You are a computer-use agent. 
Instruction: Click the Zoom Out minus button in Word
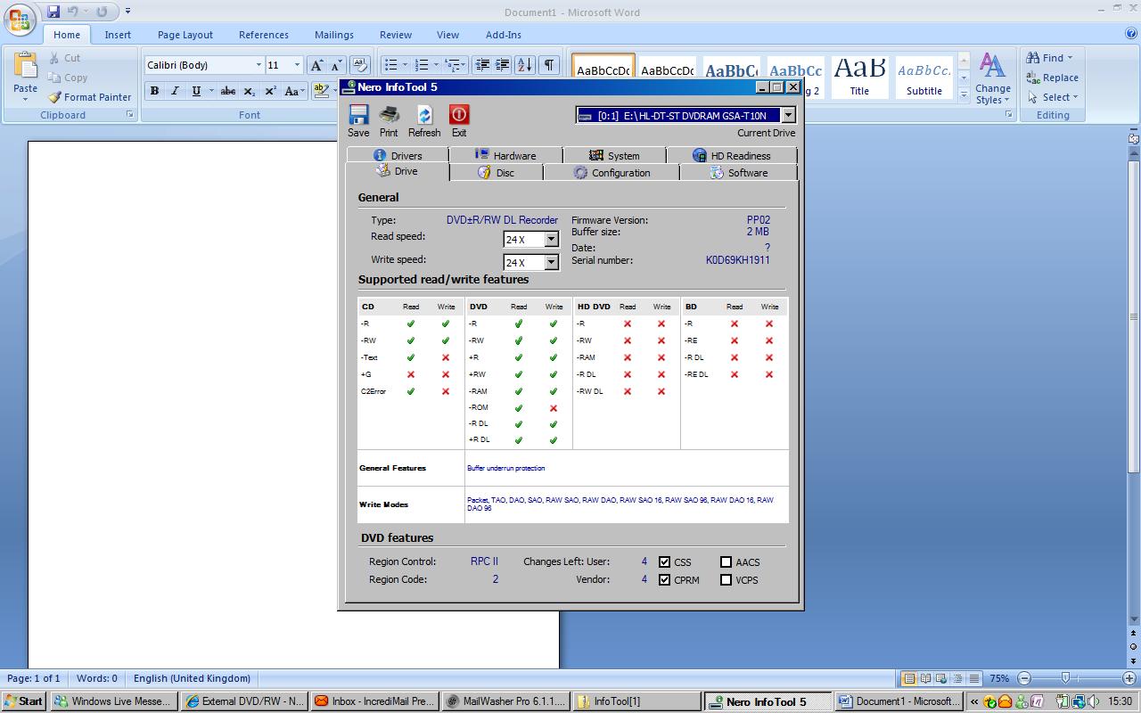click(1024, 678)
